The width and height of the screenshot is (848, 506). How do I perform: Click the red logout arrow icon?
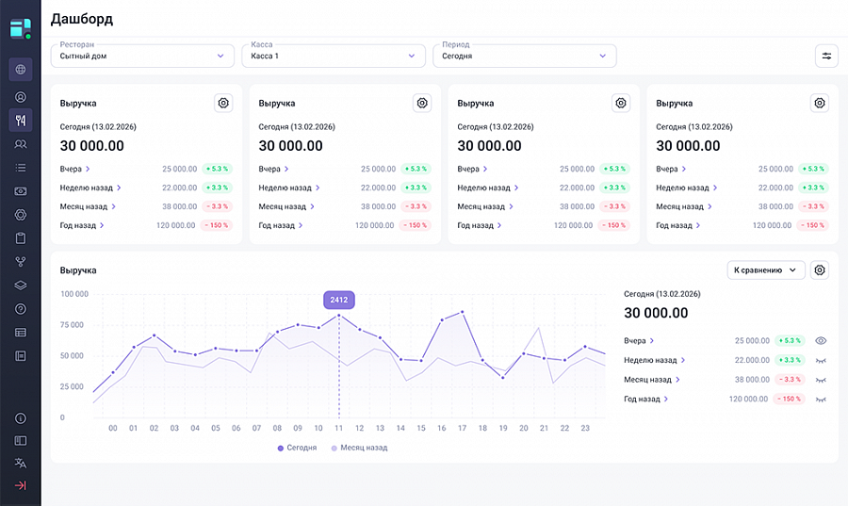(21, 485)
